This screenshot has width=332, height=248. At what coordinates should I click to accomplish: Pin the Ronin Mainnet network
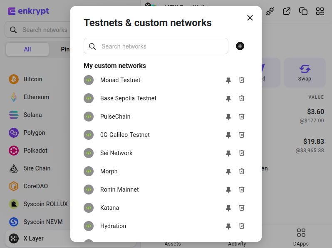(228, 190)
